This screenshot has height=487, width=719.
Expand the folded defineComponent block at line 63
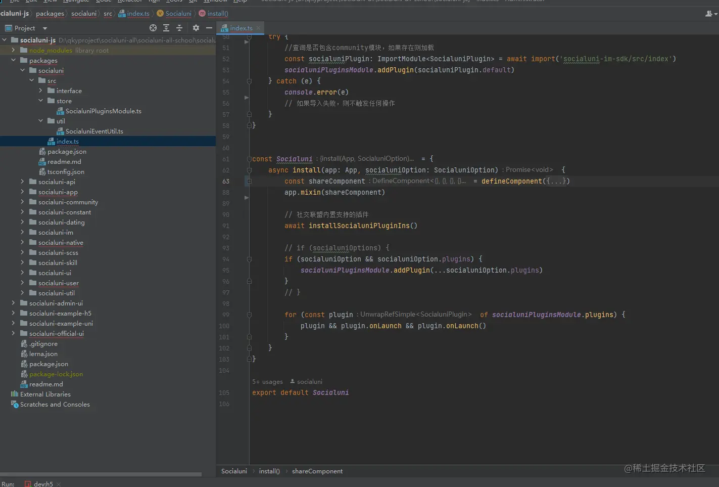(x=249, y=181)
